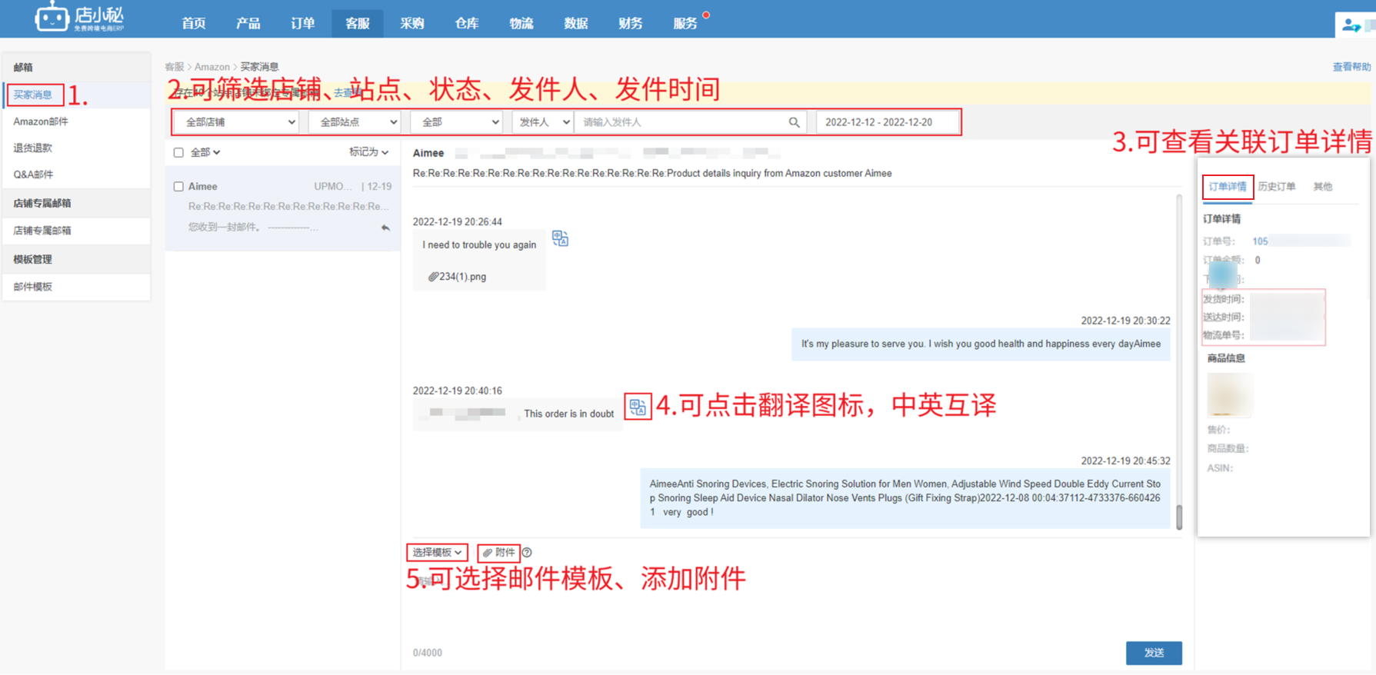This screenshot has height=675, width=1376.
Task: Open the 234(1).png attachment
Action: point(458,277)
